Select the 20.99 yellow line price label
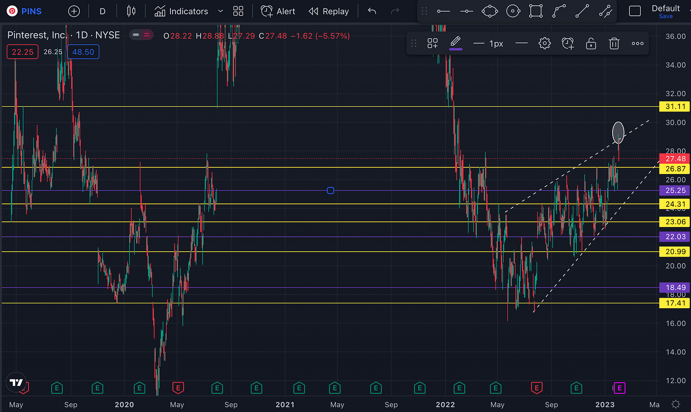 click(x=674, y=252)
